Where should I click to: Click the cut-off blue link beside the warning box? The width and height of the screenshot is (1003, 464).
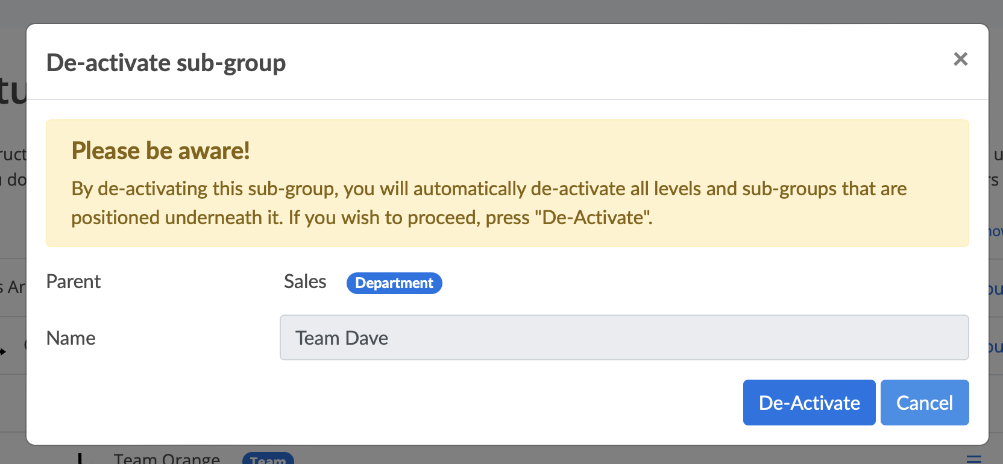pos(996,231)
